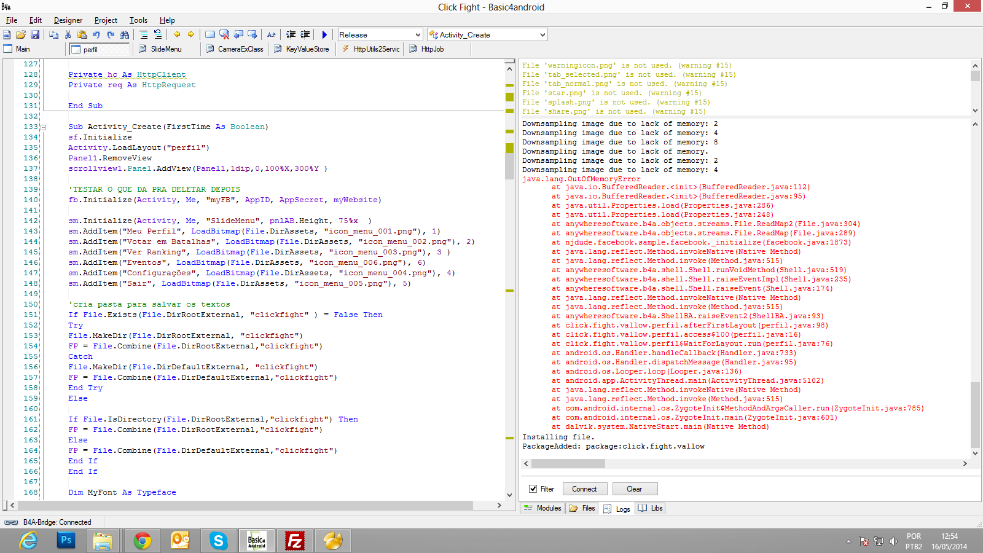
Task: Collapse the Activity_Create sub at line 133
Action: [44, 127]
